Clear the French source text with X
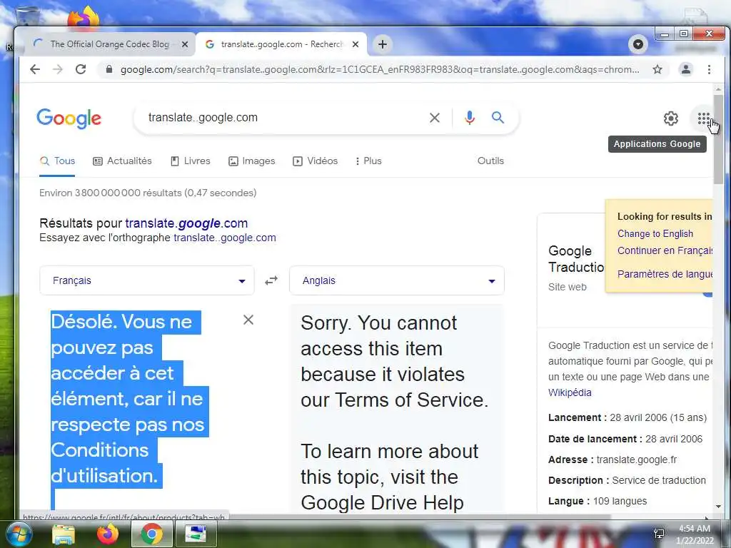The image size is (731, 548). click(248, 320)
